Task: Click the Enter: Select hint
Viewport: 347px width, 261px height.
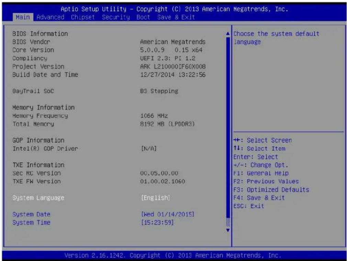Action: (x=256, y=157)
